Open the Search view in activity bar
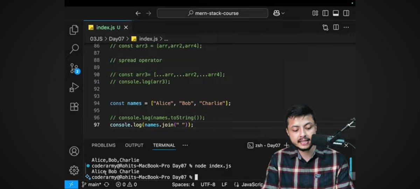 click(74, 49)
